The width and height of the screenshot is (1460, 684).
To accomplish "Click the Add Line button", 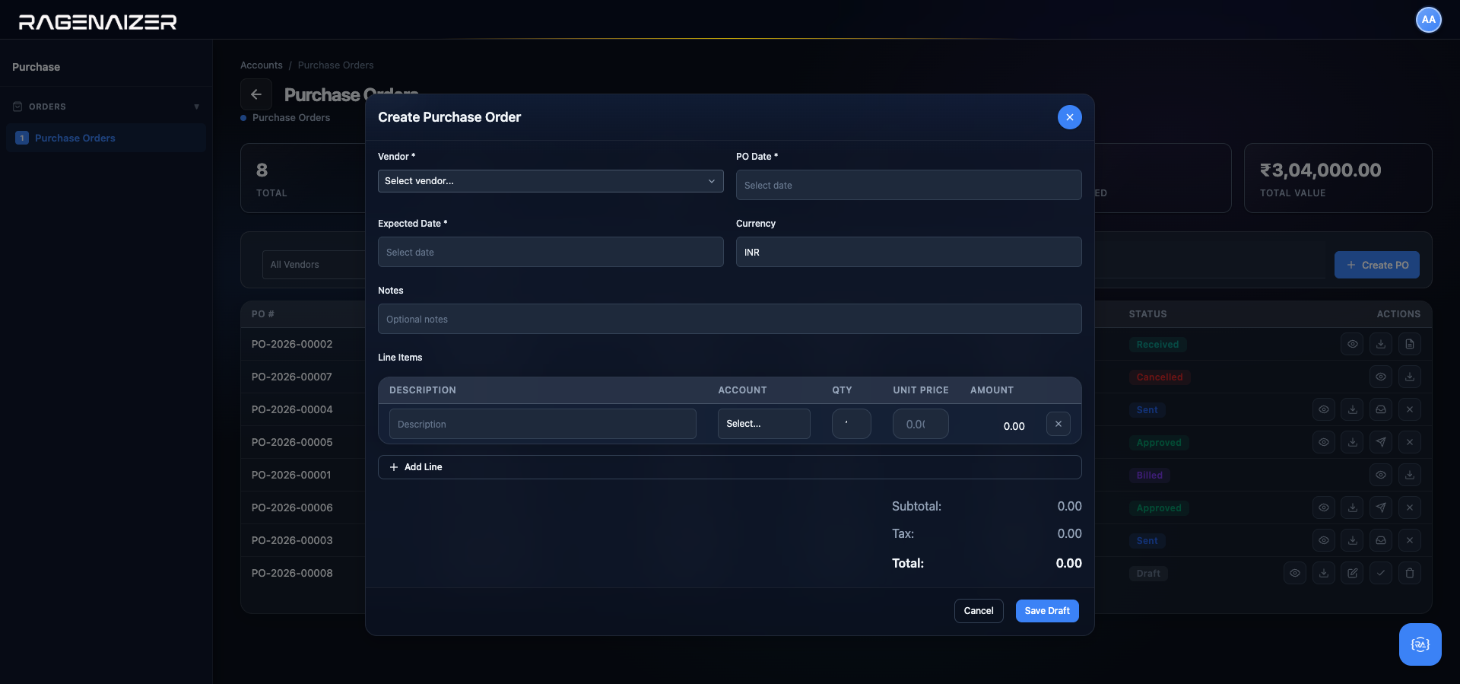I will pos(730,467).
